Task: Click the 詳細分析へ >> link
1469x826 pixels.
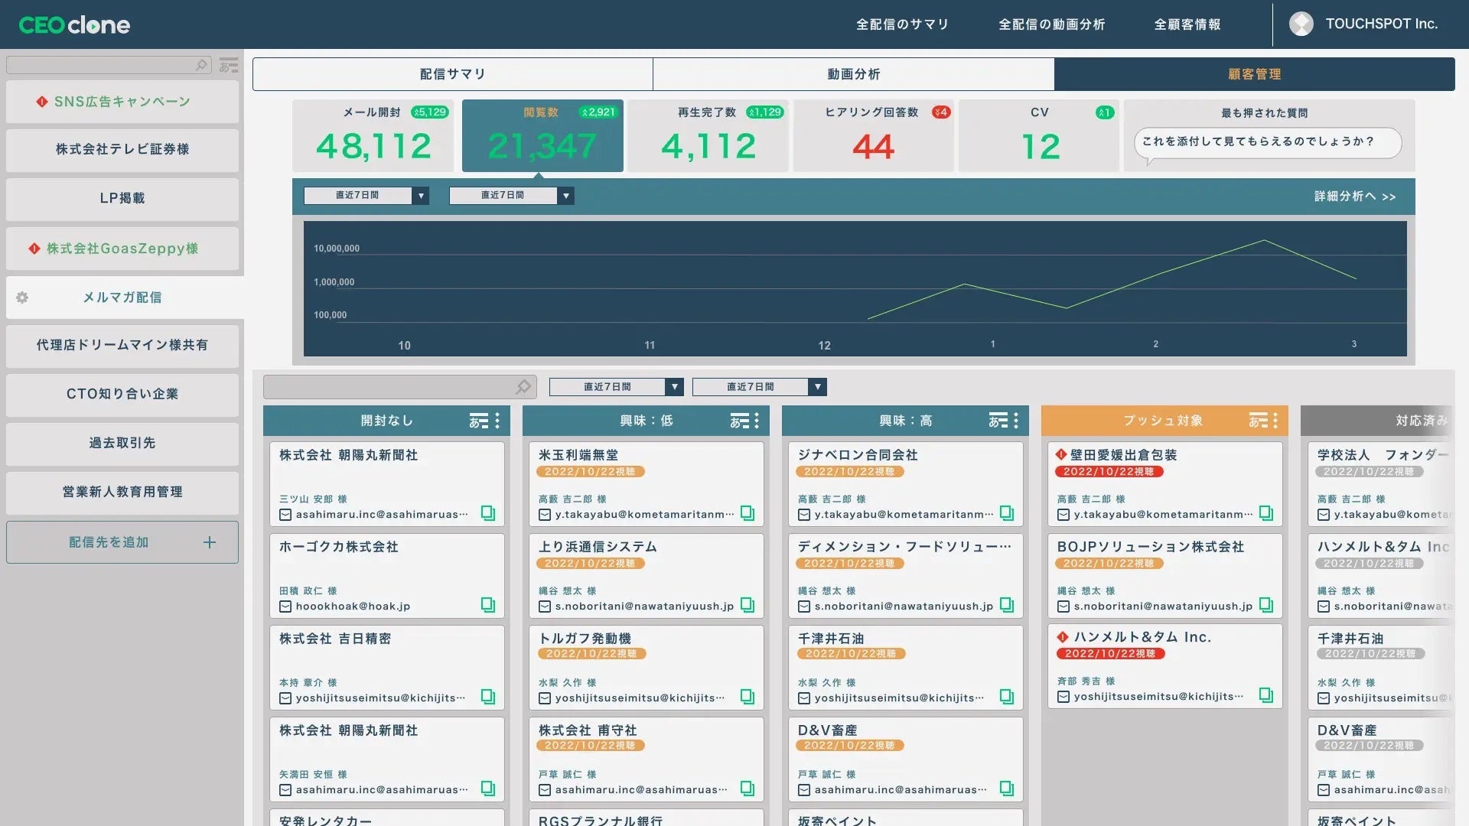Action: [1354, 197]
